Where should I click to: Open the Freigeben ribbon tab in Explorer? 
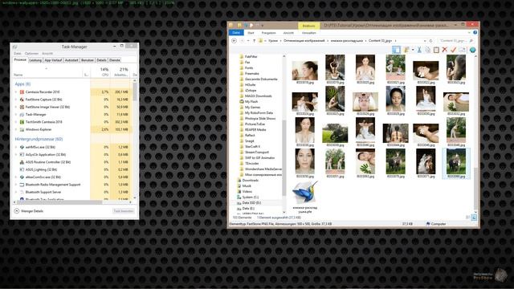pos(268,33)
